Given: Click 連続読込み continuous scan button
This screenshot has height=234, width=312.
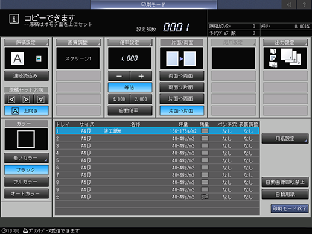Looking at the screenshot, I should (27, 76).
